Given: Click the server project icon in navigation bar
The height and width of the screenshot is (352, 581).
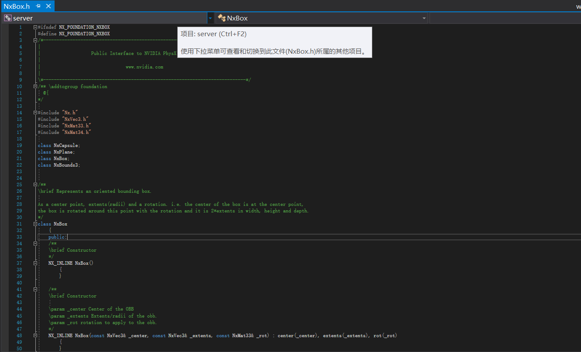Looking at the screenshot, I should (x=7, y=18).
